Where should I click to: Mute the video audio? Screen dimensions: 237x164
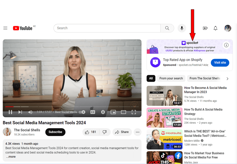[30, 112]
